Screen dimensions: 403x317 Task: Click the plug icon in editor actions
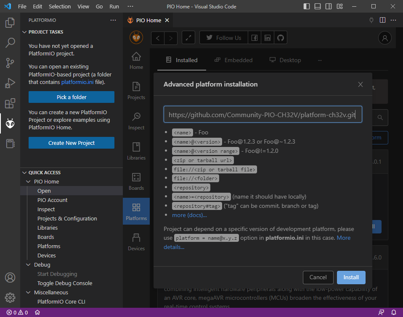(x=371, y=20)
